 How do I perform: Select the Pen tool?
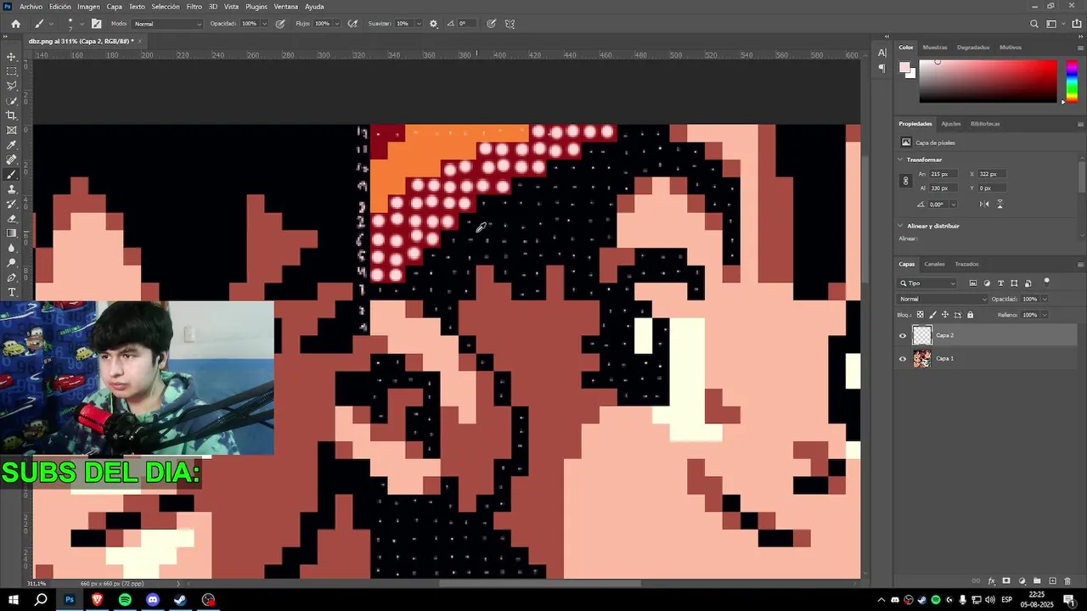[x=11, y=277]
